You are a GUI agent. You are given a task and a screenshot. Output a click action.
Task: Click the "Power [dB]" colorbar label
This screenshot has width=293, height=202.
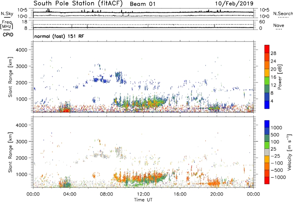[x=279, y=77]
